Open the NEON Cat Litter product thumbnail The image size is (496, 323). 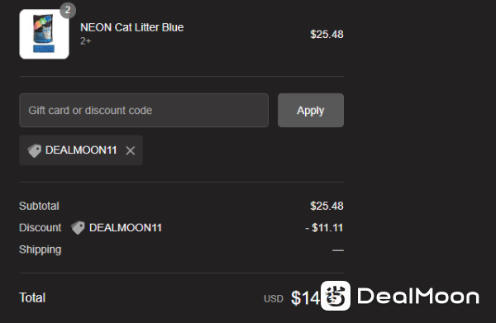click(45, 34)
